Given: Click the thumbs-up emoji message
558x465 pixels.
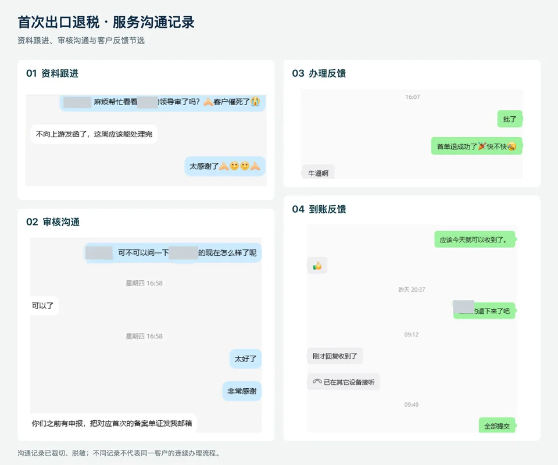Looking at the screenshot, I should tap(317, 266).
